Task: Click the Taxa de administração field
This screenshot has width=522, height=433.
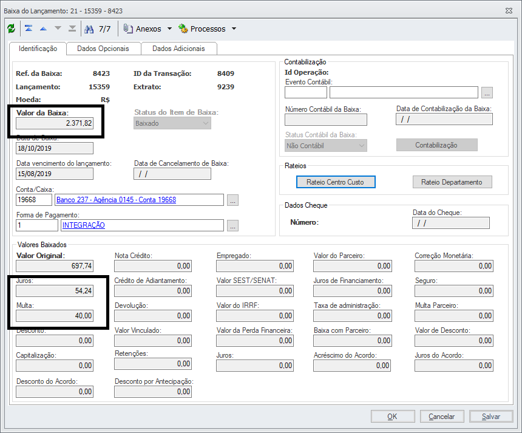Action: point(353,316)
